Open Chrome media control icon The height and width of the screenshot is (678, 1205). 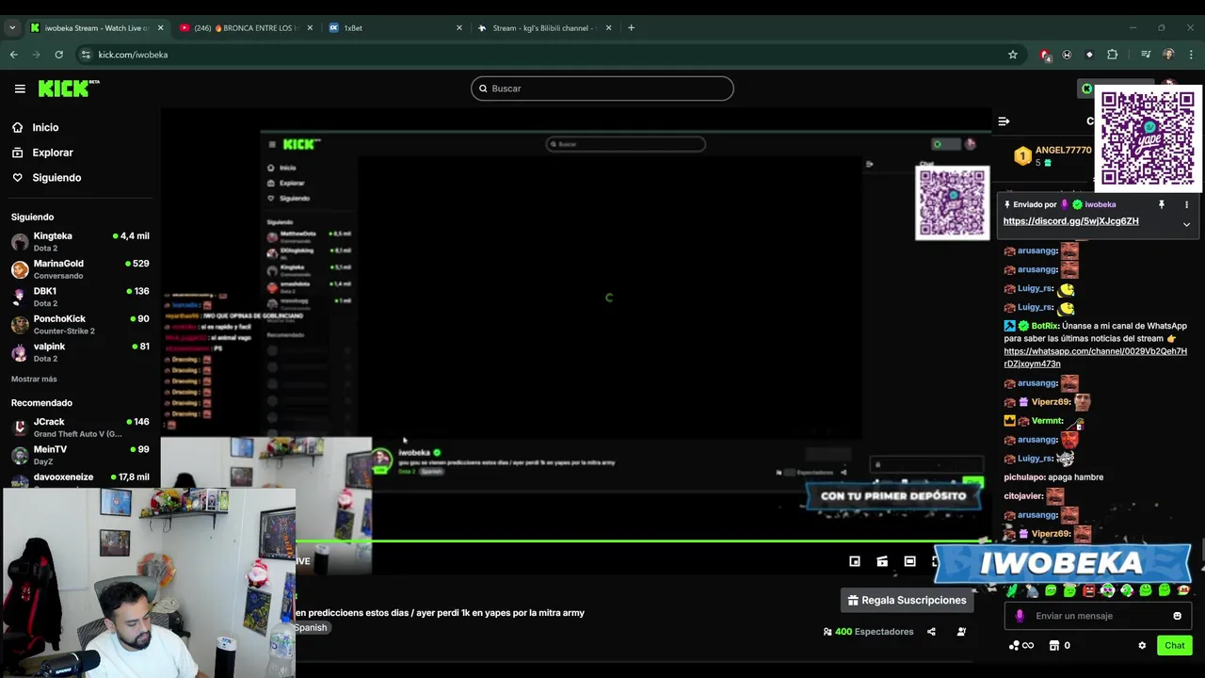1146,55
